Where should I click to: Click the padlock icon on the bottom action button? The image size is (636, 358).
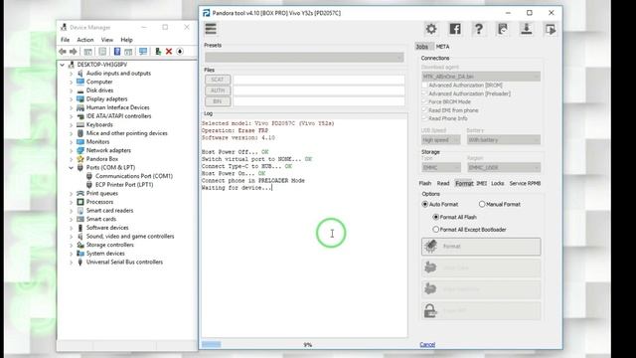(x=430, y=310)
